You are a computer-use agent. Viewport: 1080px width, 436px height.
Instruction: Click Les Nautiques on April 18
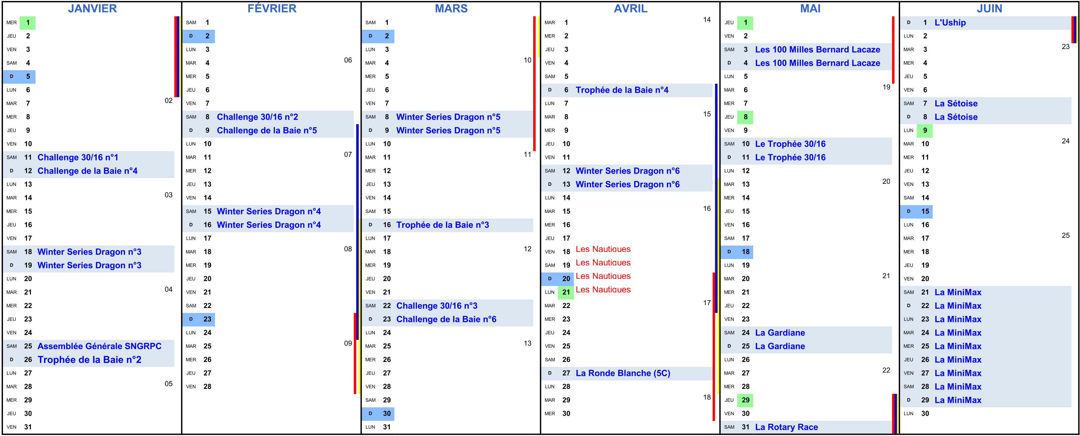(603, 250)
